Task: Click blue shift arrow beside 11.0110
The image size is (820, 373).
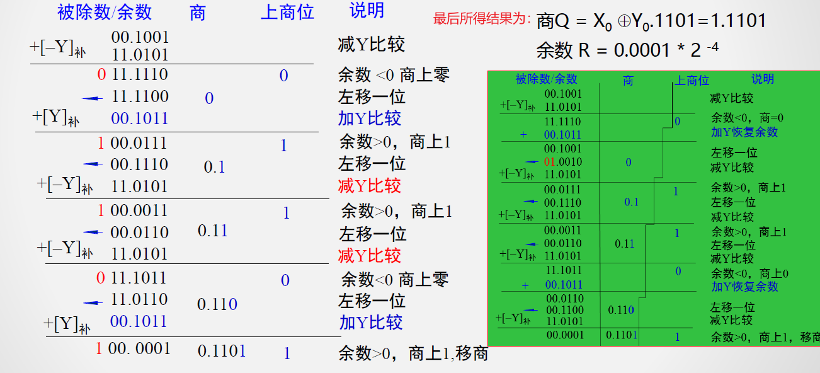Action: [x=92, y=302]
